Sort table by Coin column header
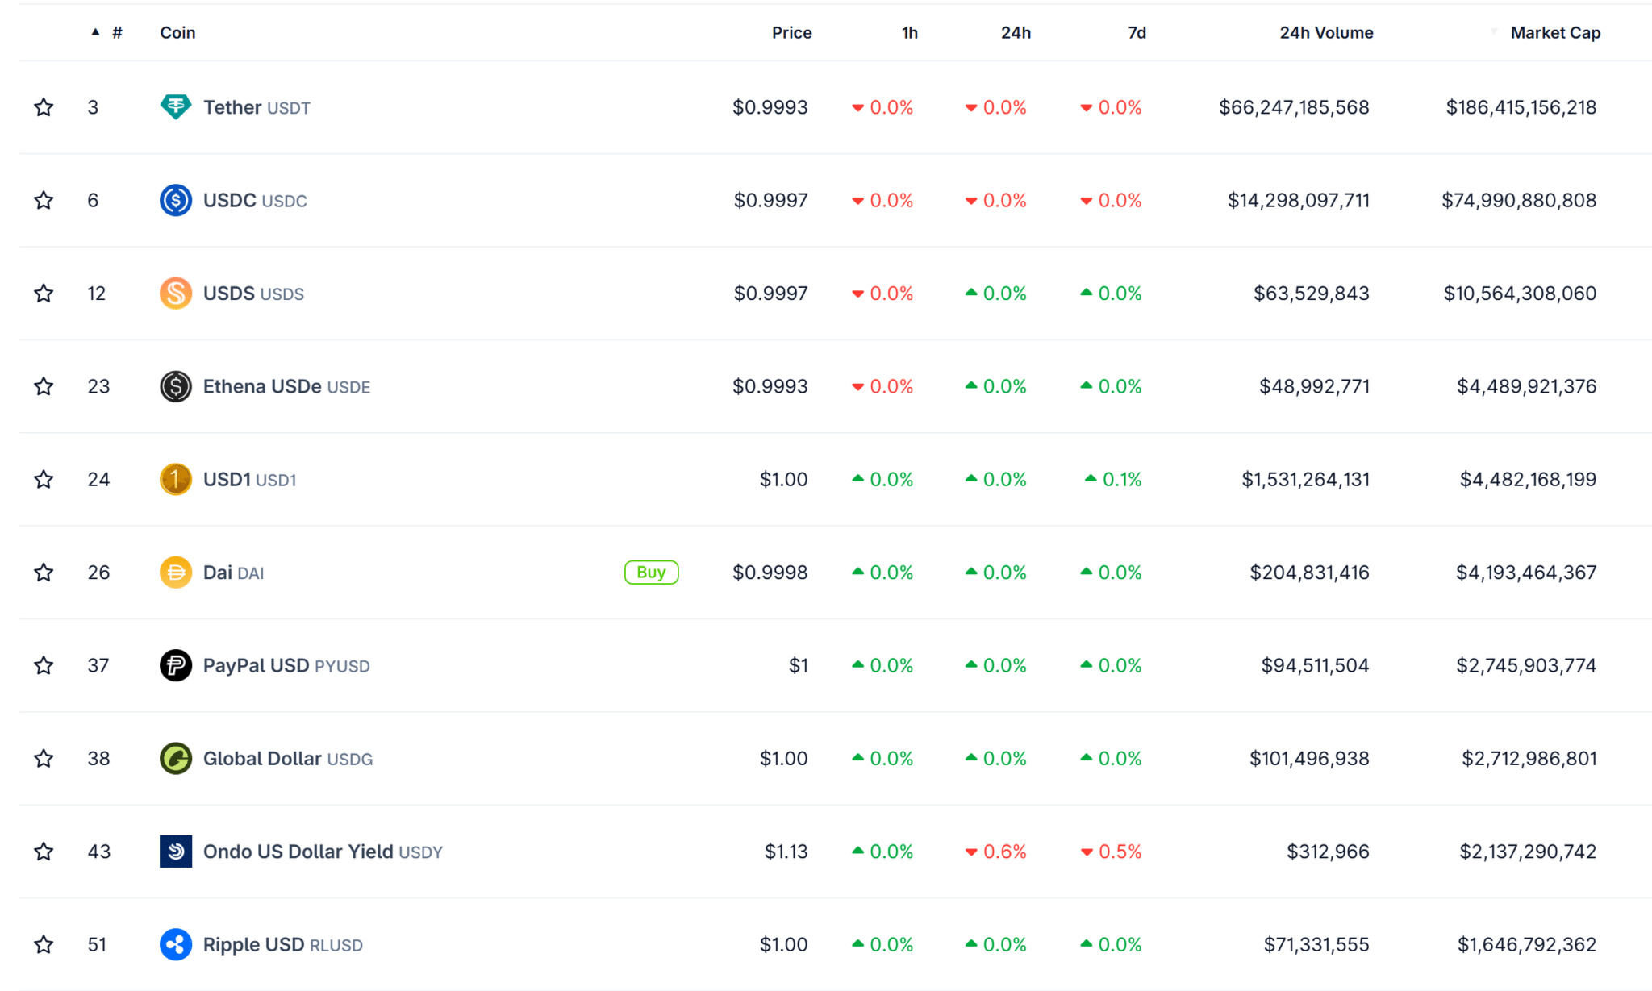Image resolution: width=1652 pixels, height=991 pixels. (x=177, y=32)
